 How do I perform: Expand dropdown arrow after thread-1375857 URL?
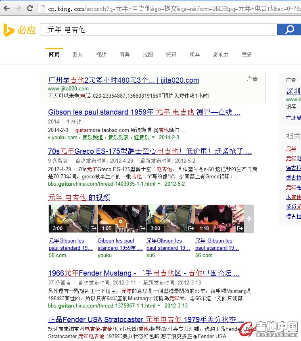[x=159, y=305]
